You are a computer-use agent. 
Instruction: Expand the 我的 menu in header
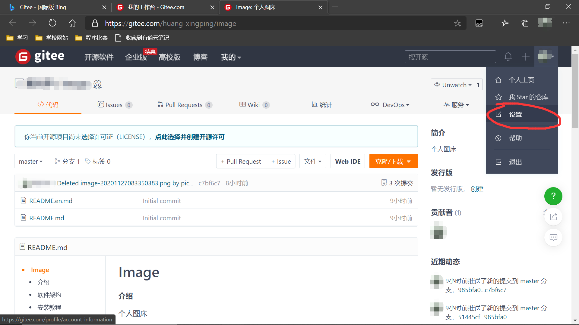231,57
